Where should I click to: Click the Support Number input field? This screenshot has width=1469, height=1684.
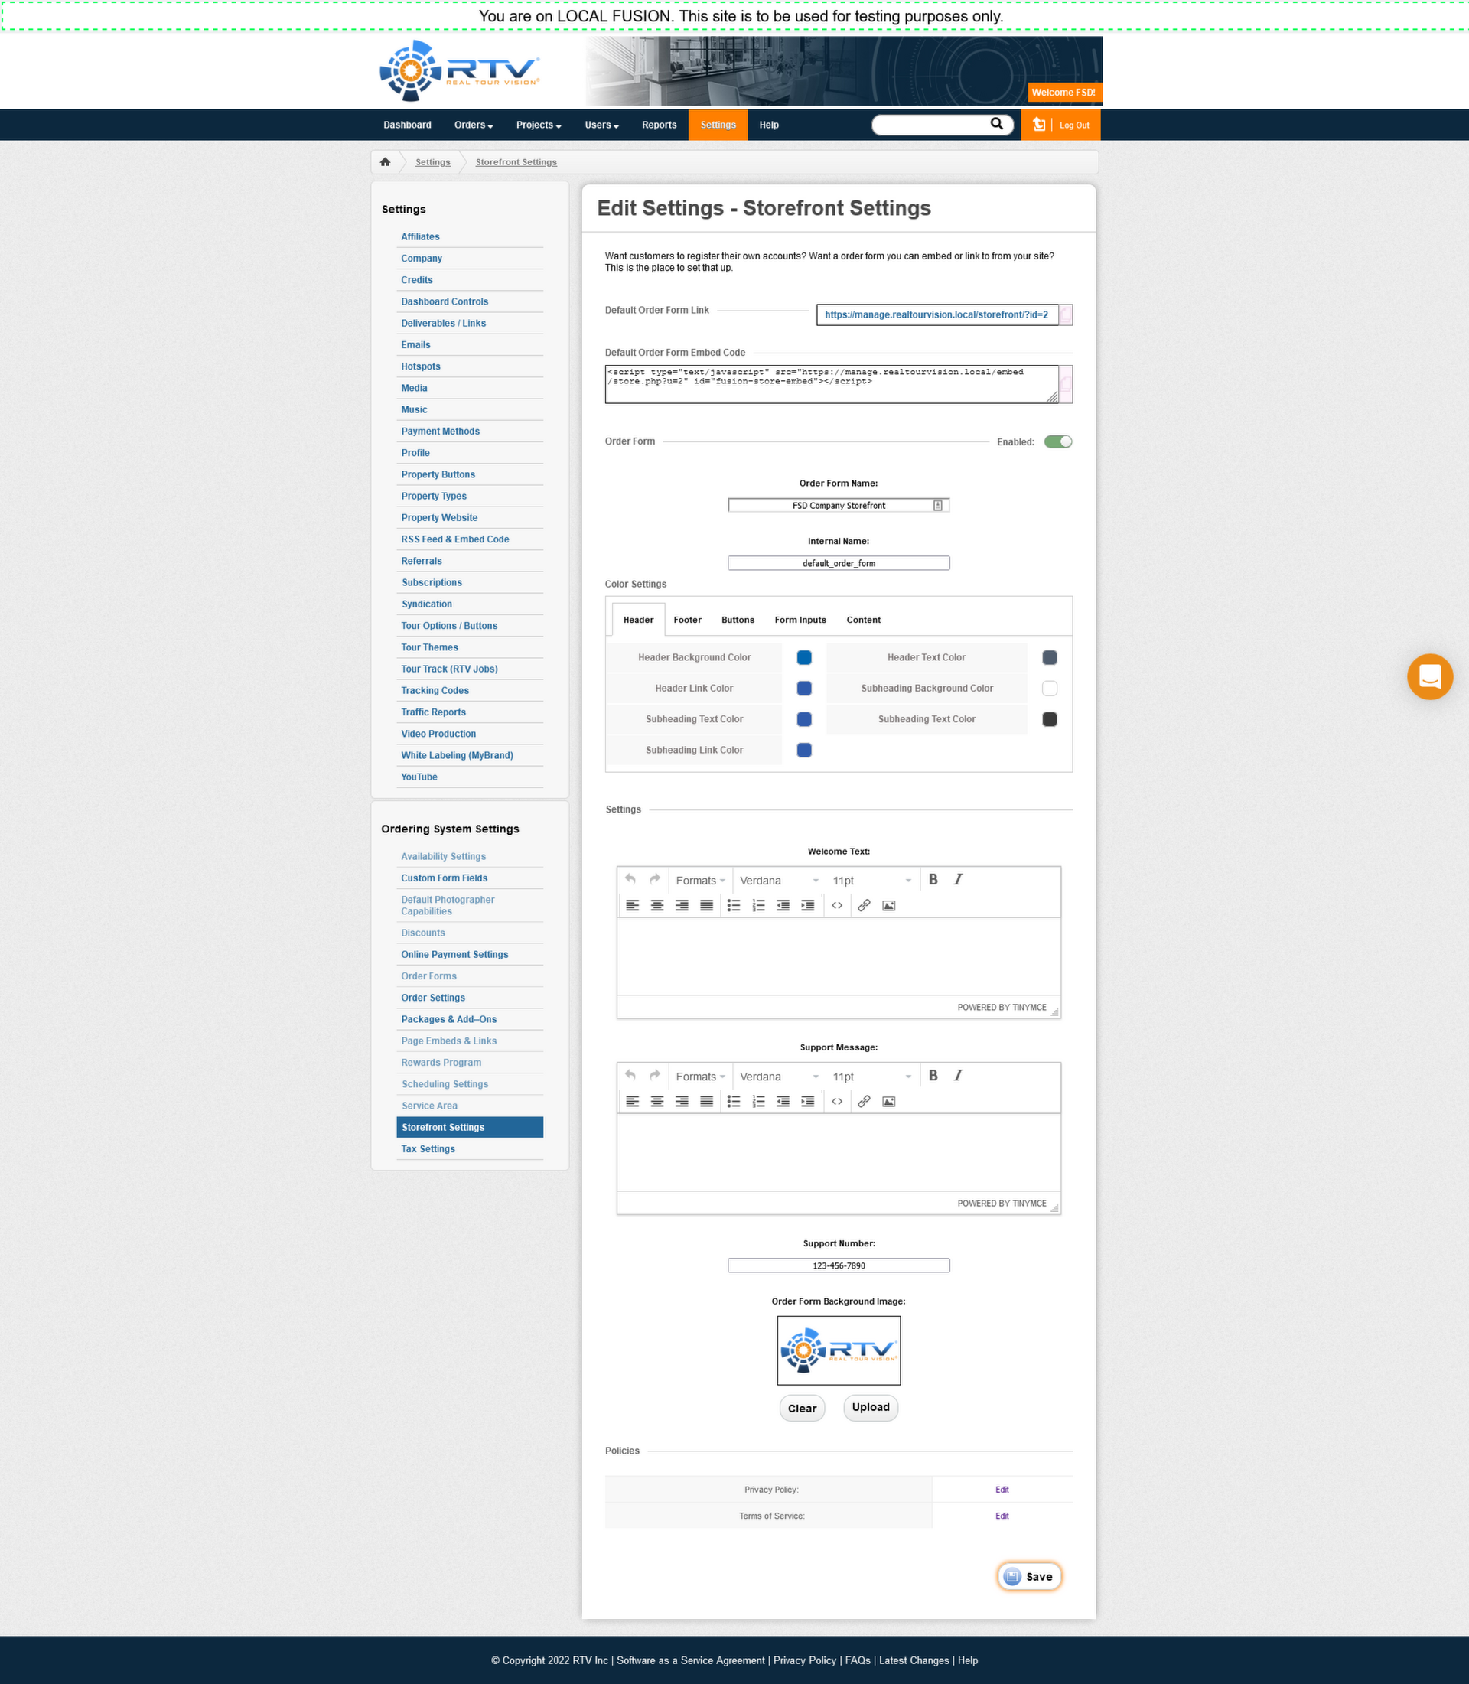coord(838,1265)
